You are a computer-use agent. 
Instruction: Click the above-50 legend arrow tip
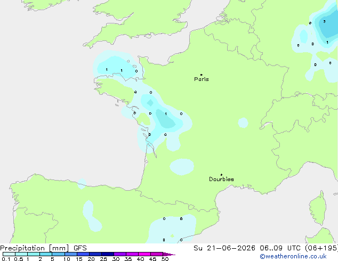(x=169, y=254)
